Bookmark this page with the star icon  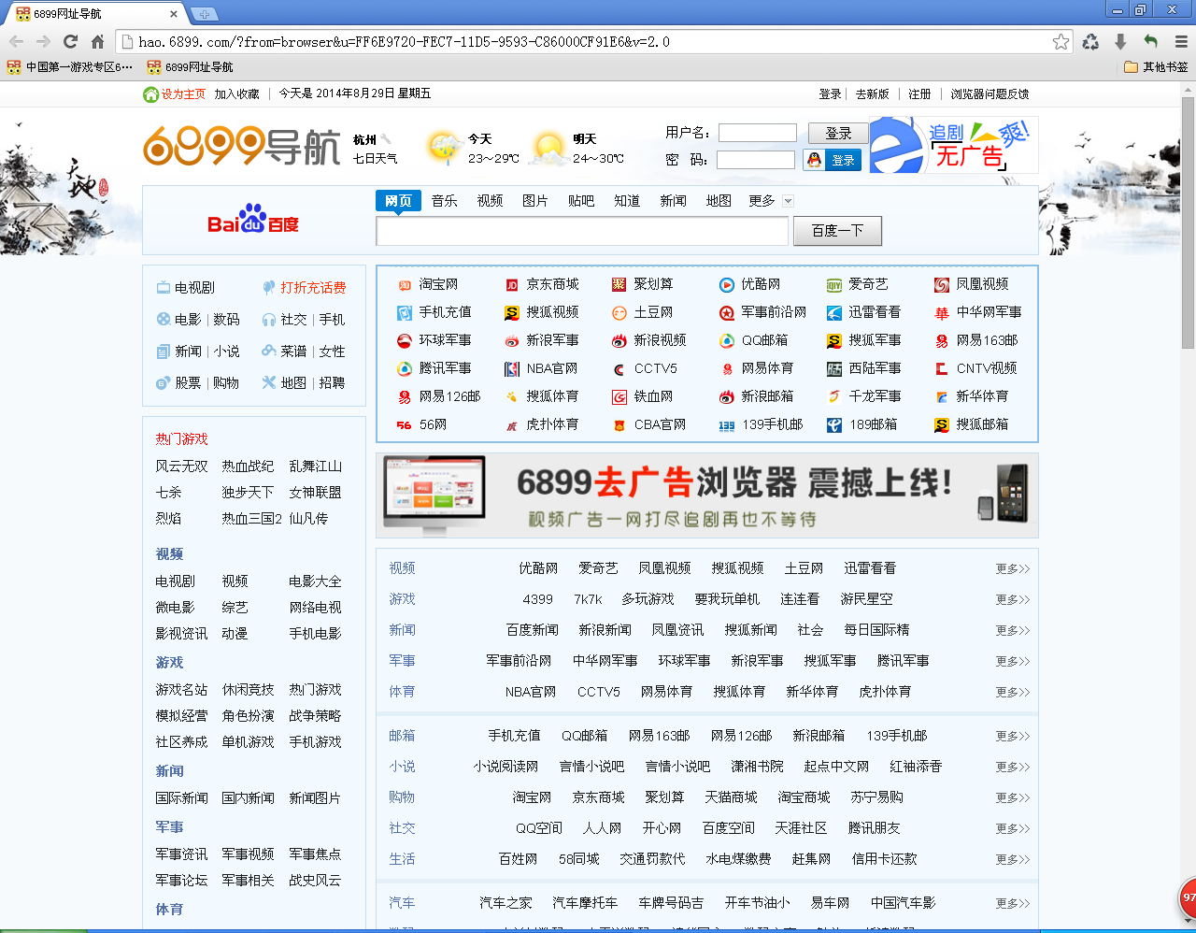(1061, 41)
